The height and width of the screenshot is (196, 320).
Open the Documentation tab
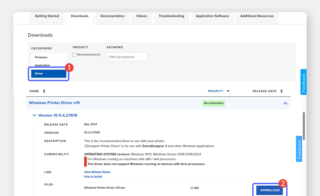point(112,16)
